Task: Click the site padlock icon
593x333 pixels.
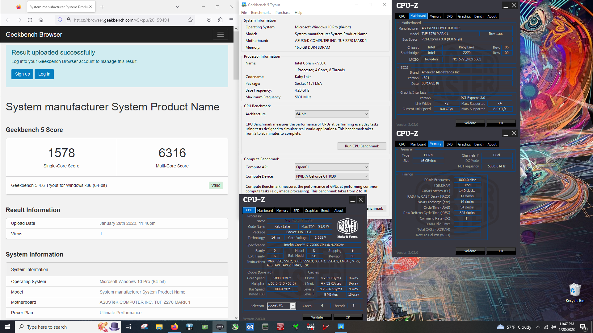Action: point(68,20)
